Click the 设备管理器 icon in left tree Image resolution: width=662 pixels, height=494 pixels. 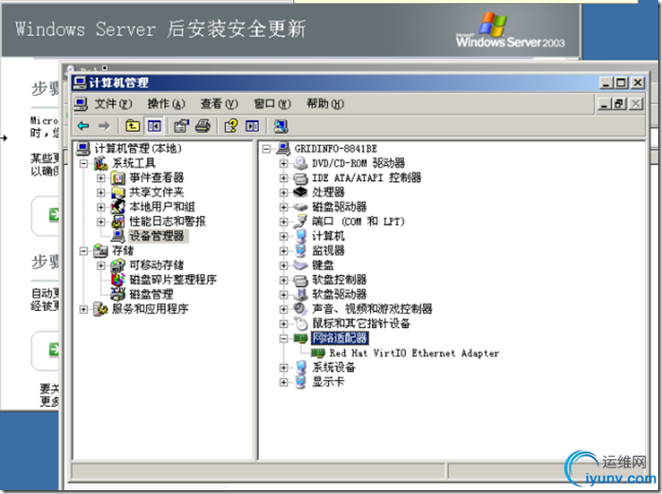tap(118, 236)
